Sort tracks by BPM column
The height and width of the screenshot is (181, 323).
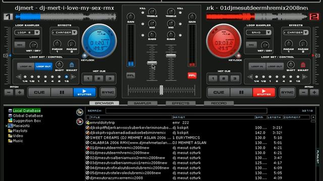pos(260,117)
